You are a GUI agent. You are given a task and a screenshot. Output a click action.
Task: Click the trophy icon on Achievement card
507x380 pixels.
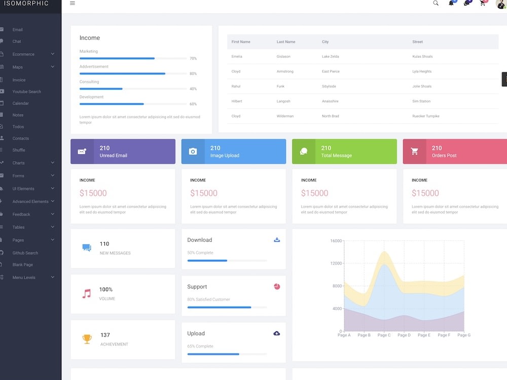pyautogui.click(x=87, y=338)
